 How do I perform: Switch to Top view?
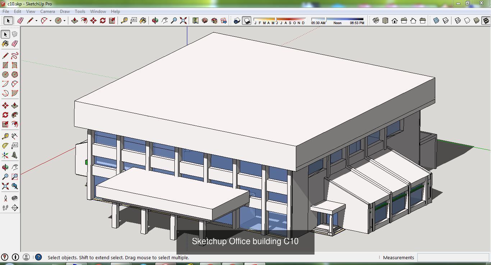pyautogui.click(x=385, y=21)
